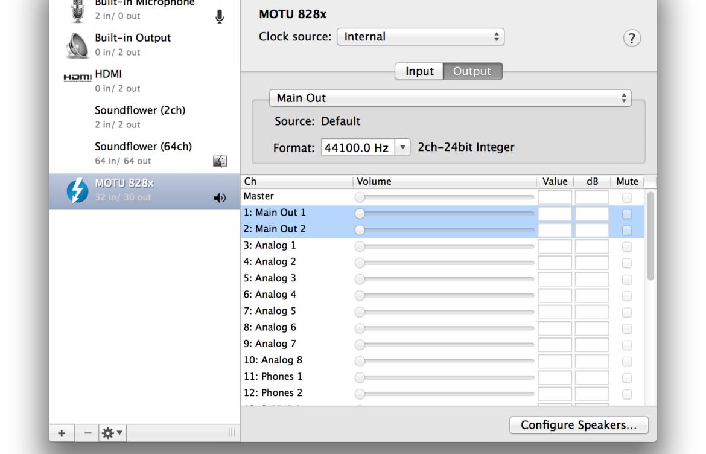
Task: Open the Main Out stream dropdown
Action: [x=450, y=98]
